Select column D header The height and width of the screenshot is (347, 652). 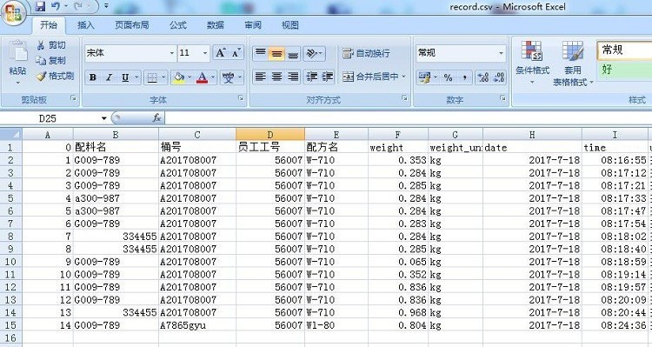(270, 135)
